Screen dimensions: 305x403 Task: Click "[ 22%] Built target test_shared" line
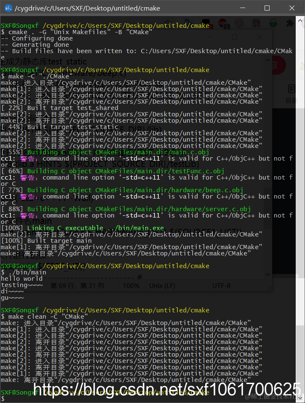click(x=60, y=108)
